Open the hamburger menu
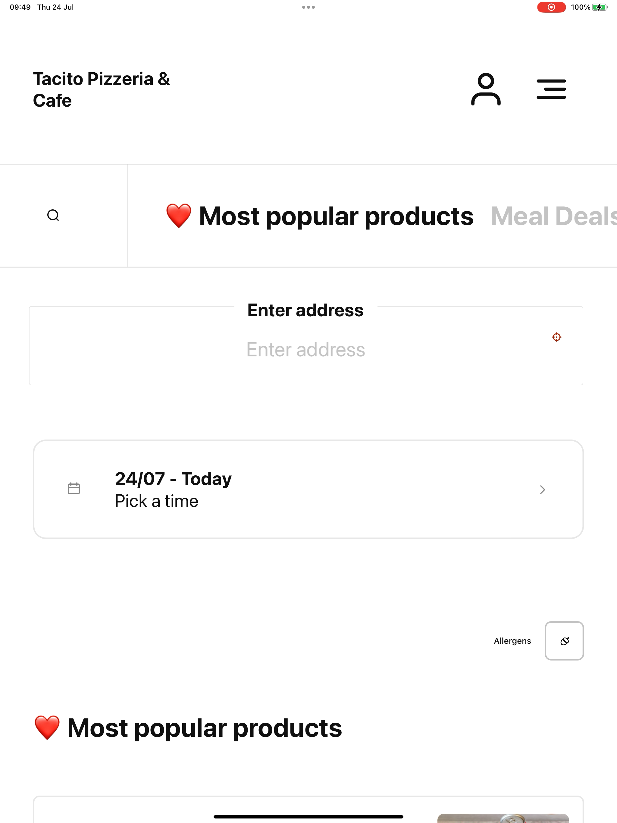Image resolution: width=617 pixels, height=823 pixels. tap(551, 89)
